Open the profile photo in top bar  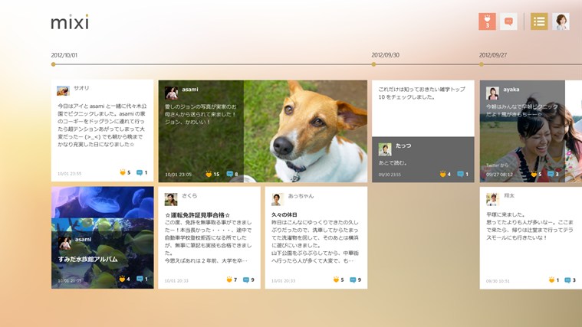coord(561,21)
